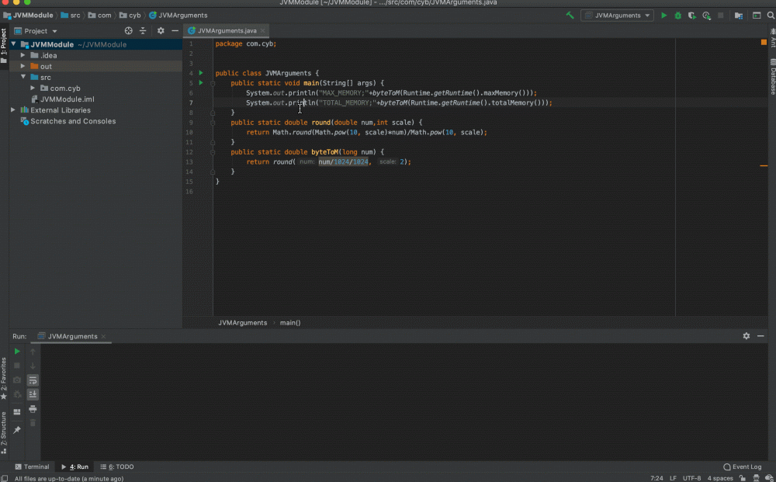This screenshot has height=482, width=776.
Task: Open the JVMArguments run configuration dropdown
Action: tap(618, 16)
